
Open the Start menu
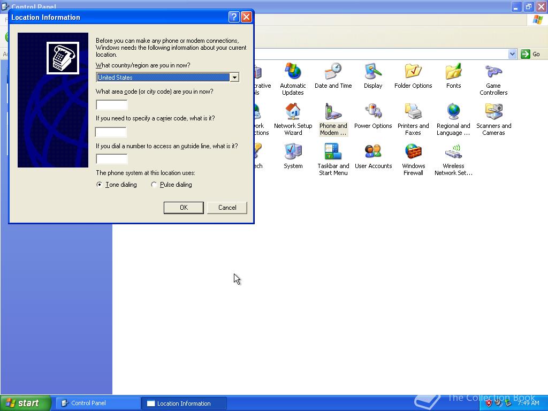24,403
